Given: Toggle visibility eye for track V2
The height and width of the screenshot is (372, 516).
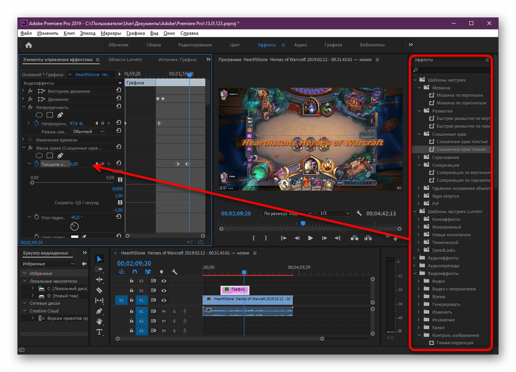Looking at the screenshot, I should (163, 291).
